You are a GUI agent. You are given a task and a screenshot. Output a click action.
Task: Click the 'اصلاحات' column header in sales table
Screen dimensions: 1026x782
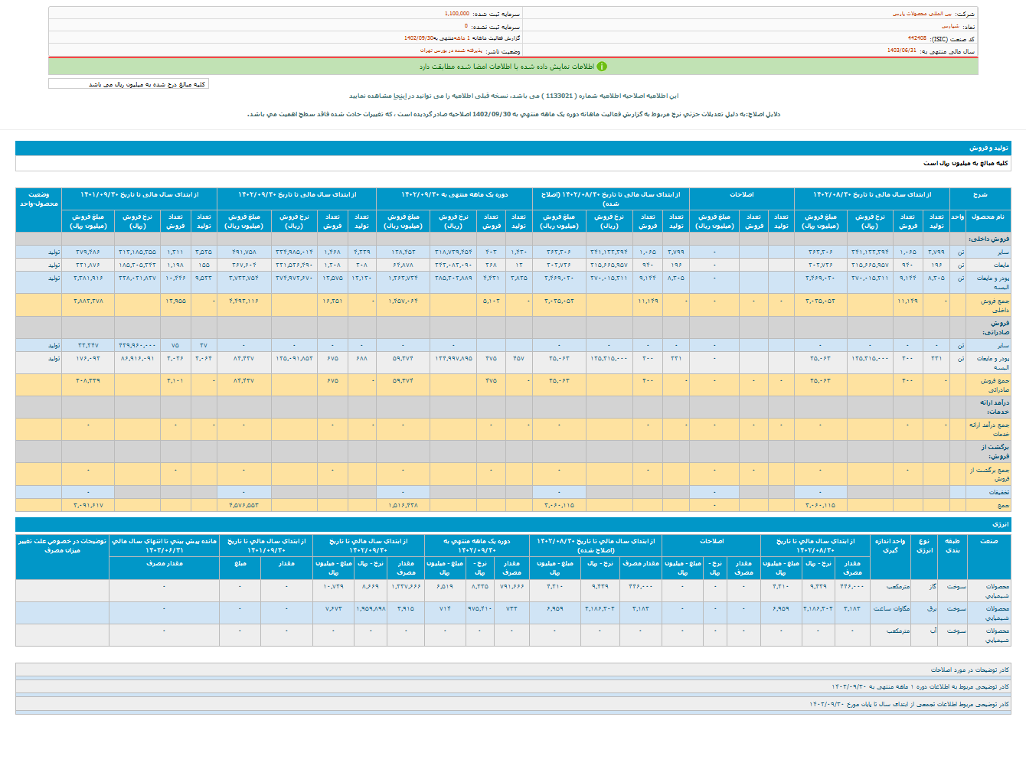tap(741, 194)
